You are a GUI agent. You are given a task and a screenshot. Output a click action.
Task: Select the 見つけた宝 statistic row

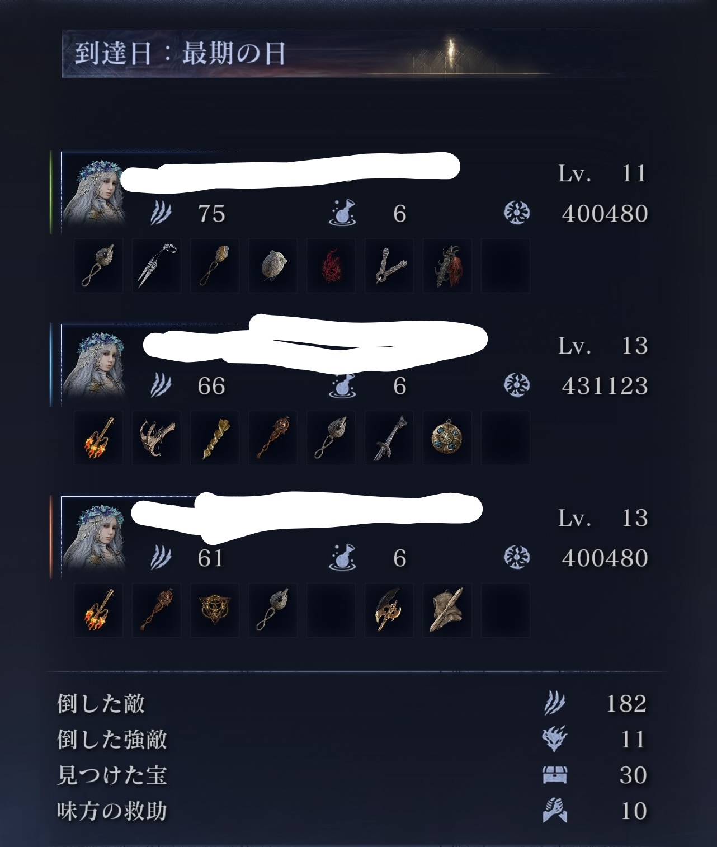pos(352,775)
